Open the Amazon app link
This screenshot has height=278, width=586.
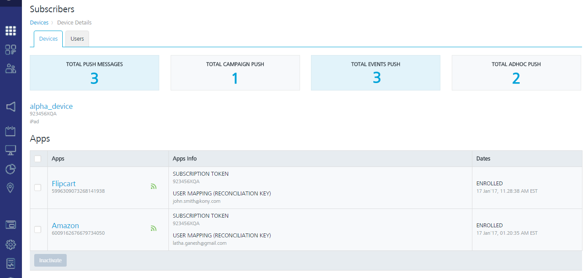point(65,226)
